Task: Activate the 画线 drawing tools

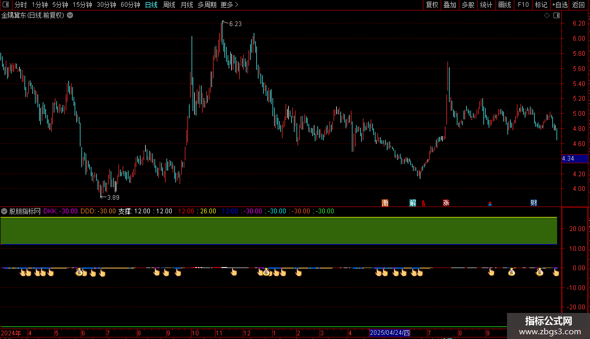Action: [x=504, y=5]
